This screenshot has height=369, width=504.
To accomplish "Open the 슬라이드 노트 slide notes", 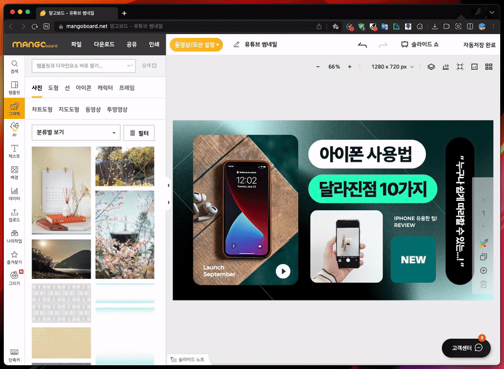I will coord(187,360).
